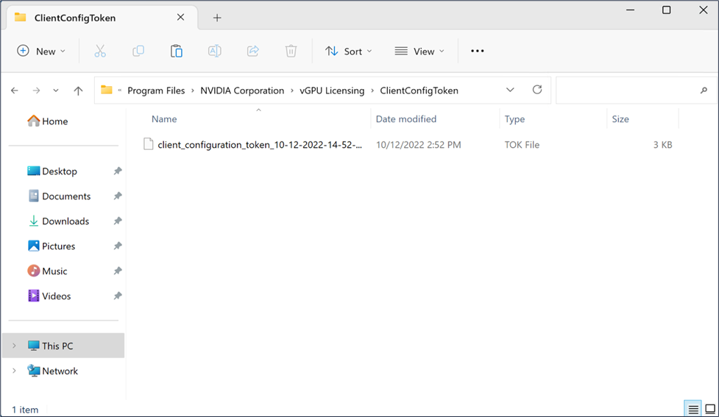The image size is (719, 417).
Task: Go forward with the right arrow
Action: coord(36,90)
